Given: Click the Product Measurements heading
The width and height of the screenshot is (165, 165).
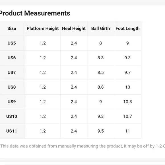Looking at the screenshot, I should [x=35, y=13].
